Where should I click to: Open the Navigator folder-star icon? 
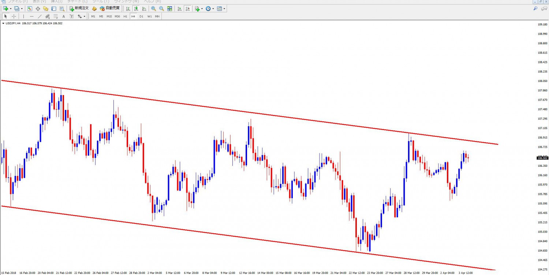(46, 8)
